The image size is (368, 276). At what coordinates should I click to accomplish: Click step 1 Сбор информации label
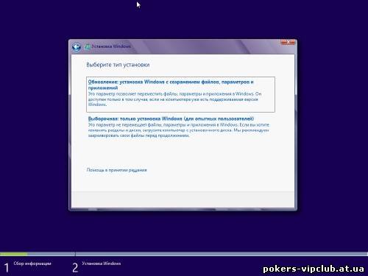point(32,263)
